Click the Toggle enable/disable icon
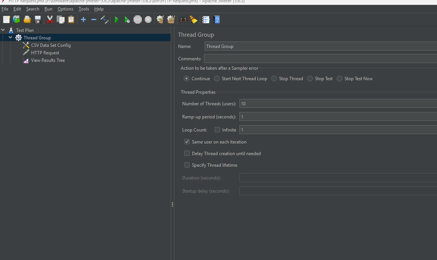Screen dimensions: 437x260 104,19
